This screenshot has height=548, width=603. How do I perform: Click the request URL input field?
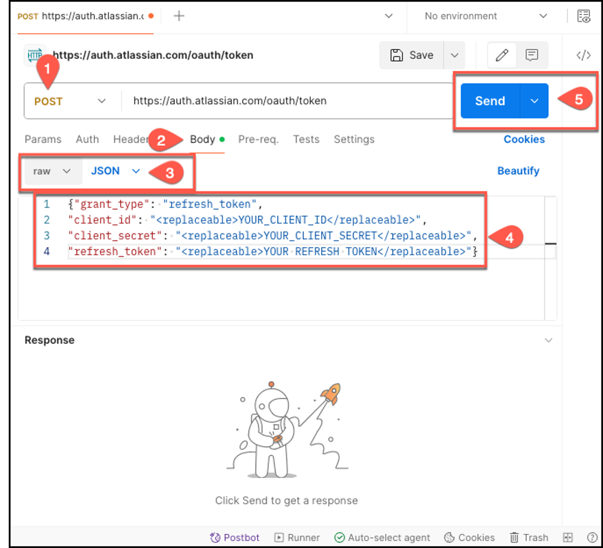[x=286, y=101]
